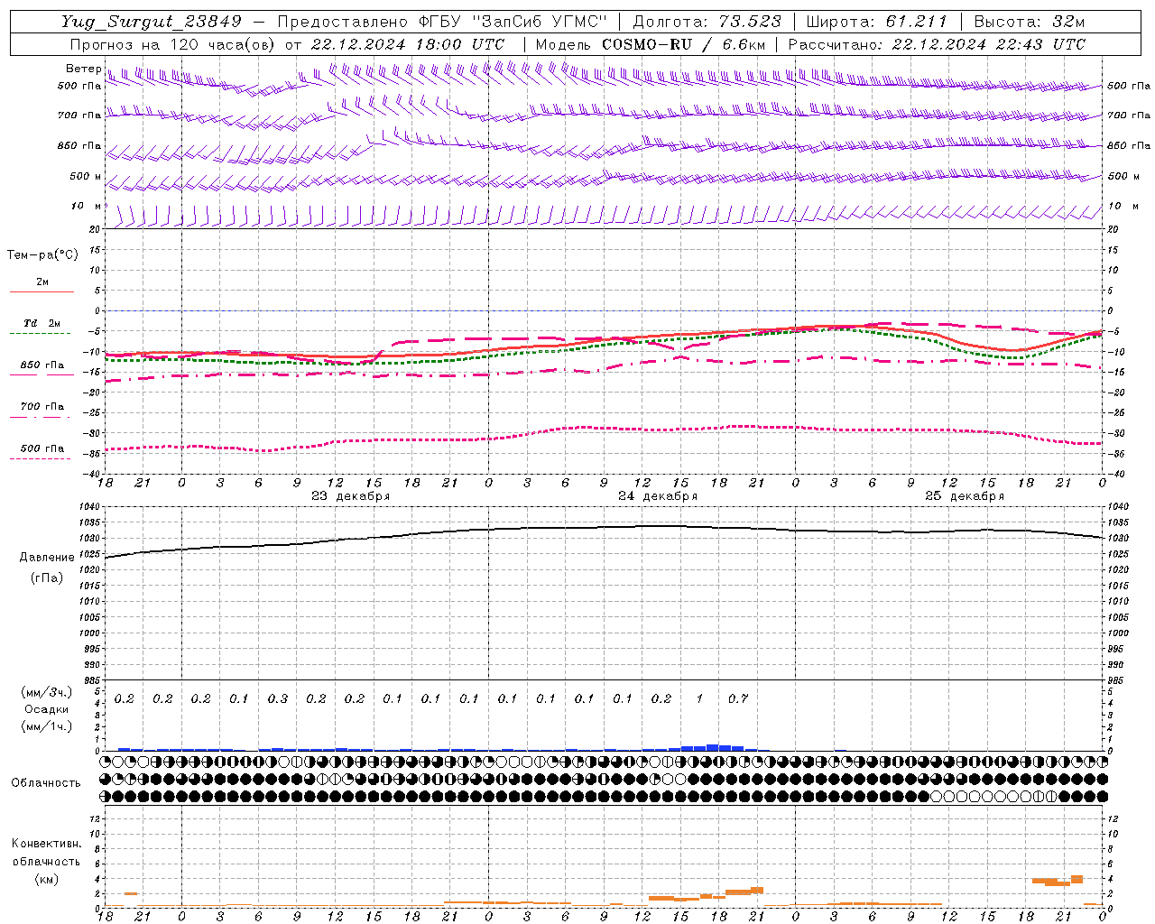Click the (мм/1ч.) precipitation unit label

tap(47, 726)
